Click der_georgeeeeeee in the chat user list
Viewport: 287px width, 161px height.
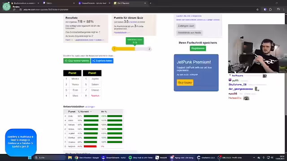[240, 89]
